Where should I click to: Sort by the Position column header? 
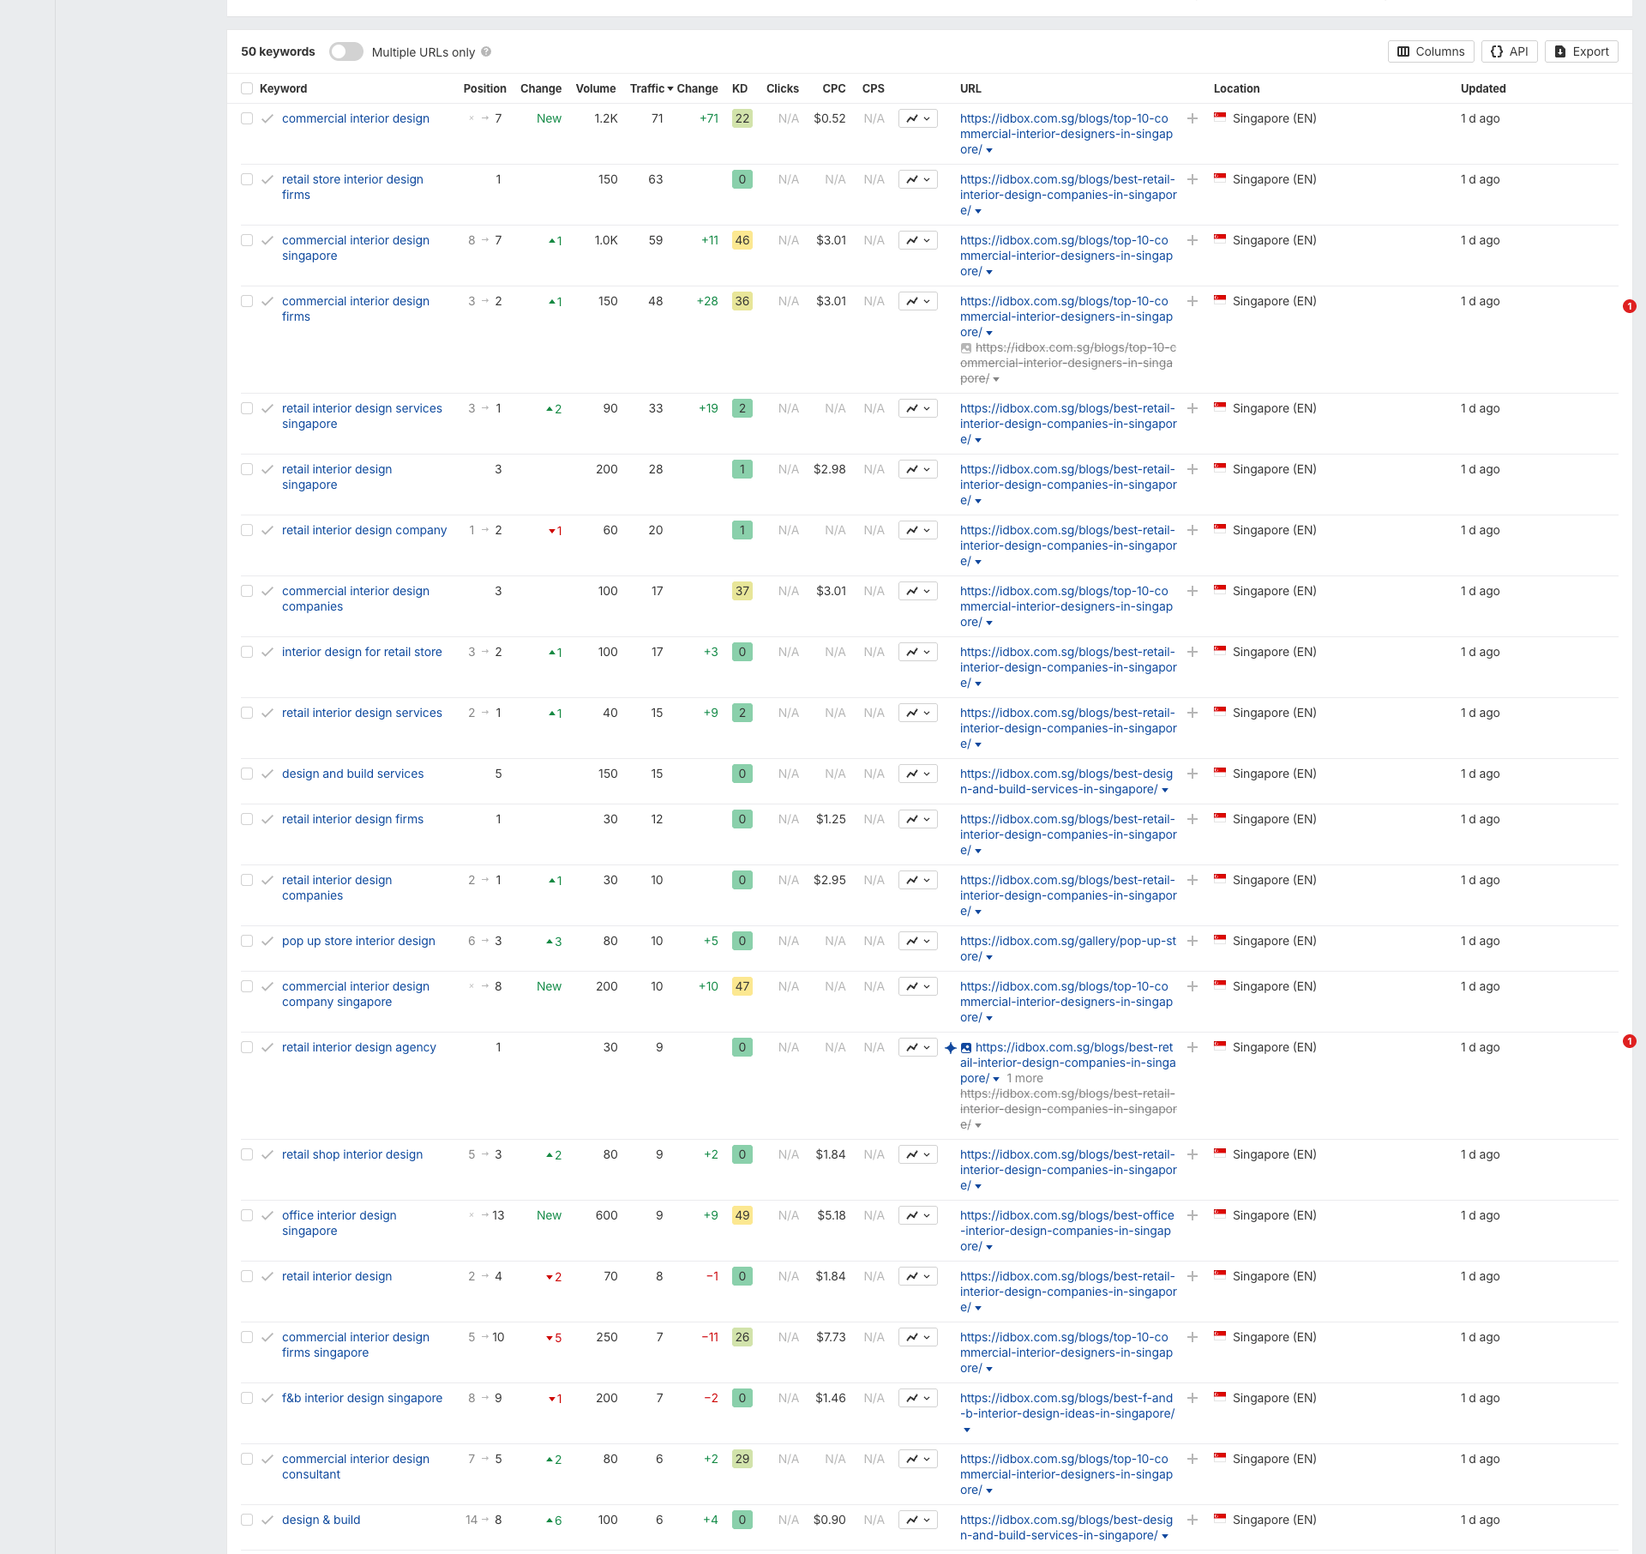(485, 88)
